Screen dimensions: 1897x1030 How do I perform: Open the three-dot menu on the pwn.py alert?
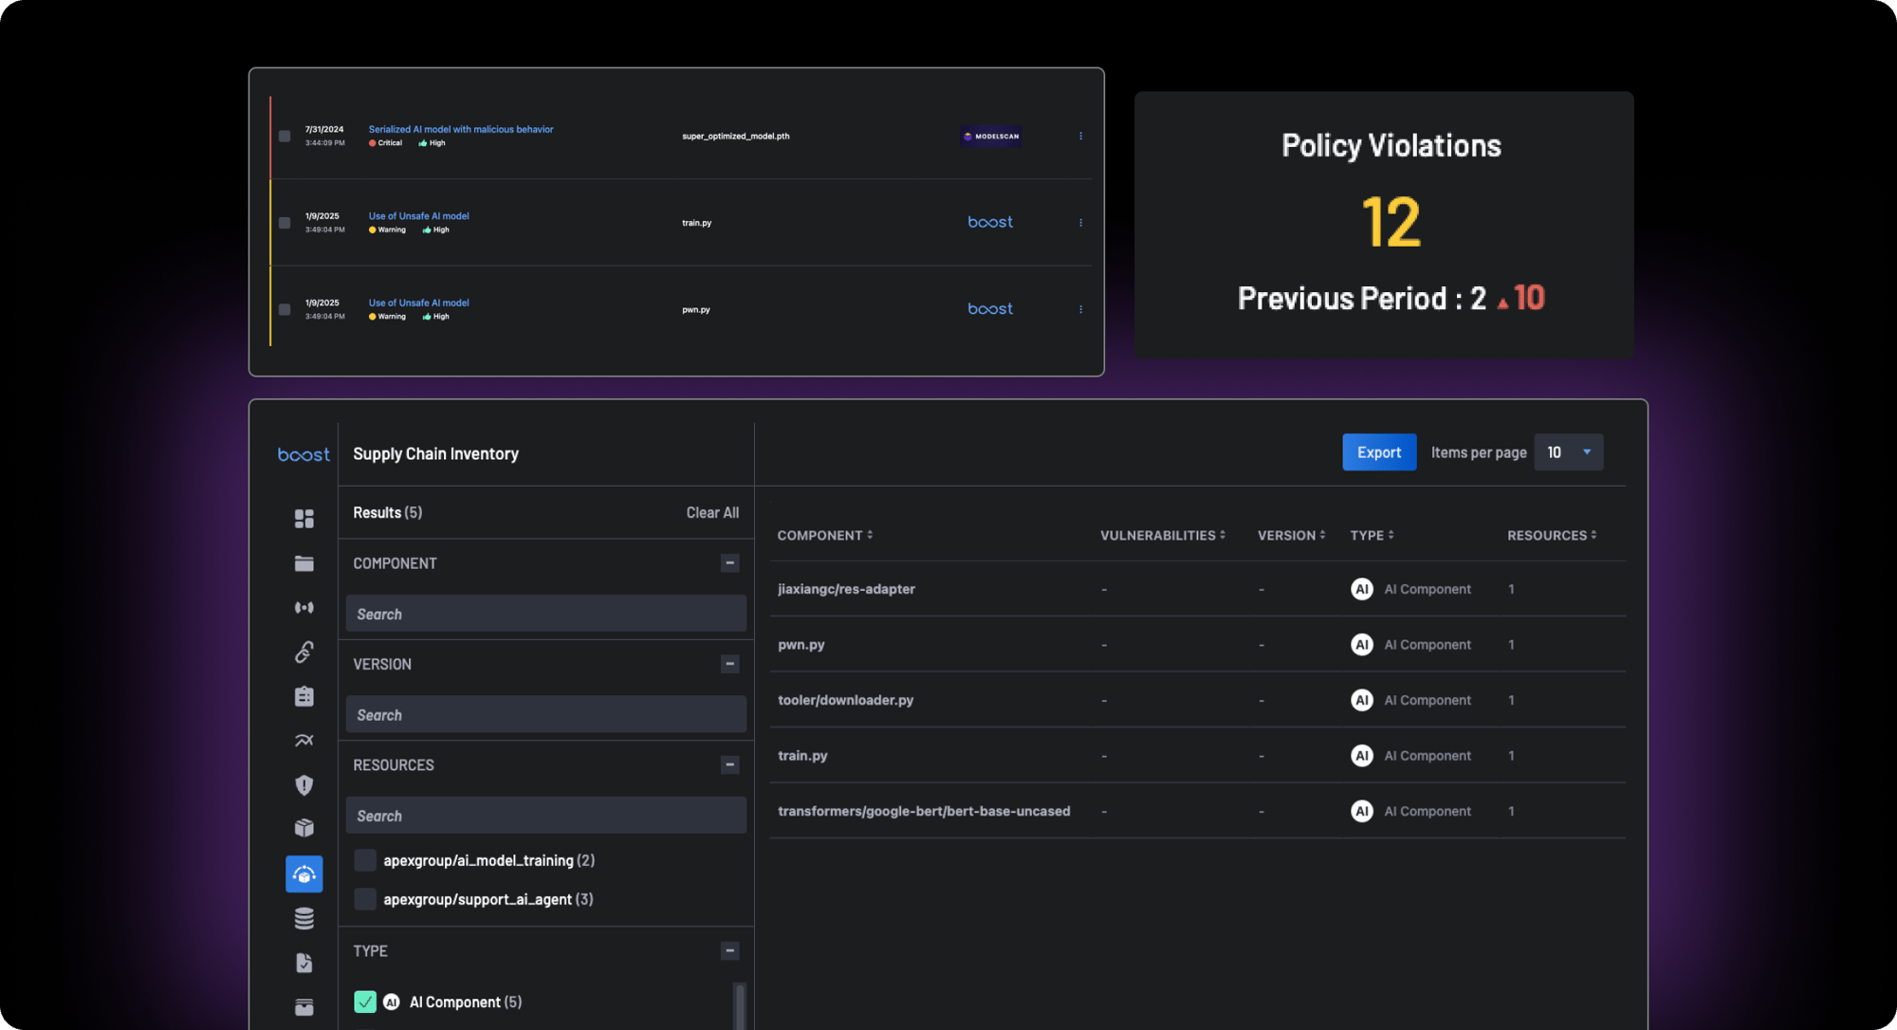(1080, 308)
